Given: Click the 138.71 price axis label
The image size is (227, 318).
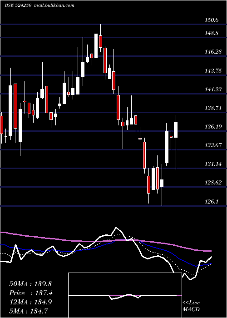Looking at the screenshot, I should pyautogui.click(x=213, y=108).
